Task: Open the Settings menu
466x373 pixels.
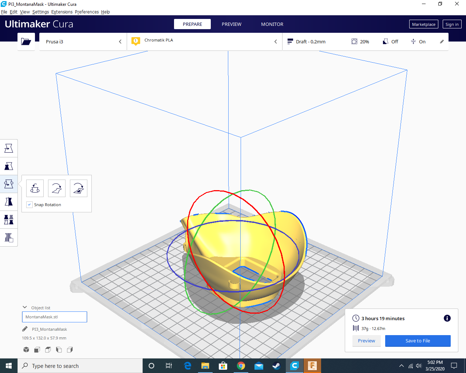Action: pyautogui.click(x=40, y=12)
